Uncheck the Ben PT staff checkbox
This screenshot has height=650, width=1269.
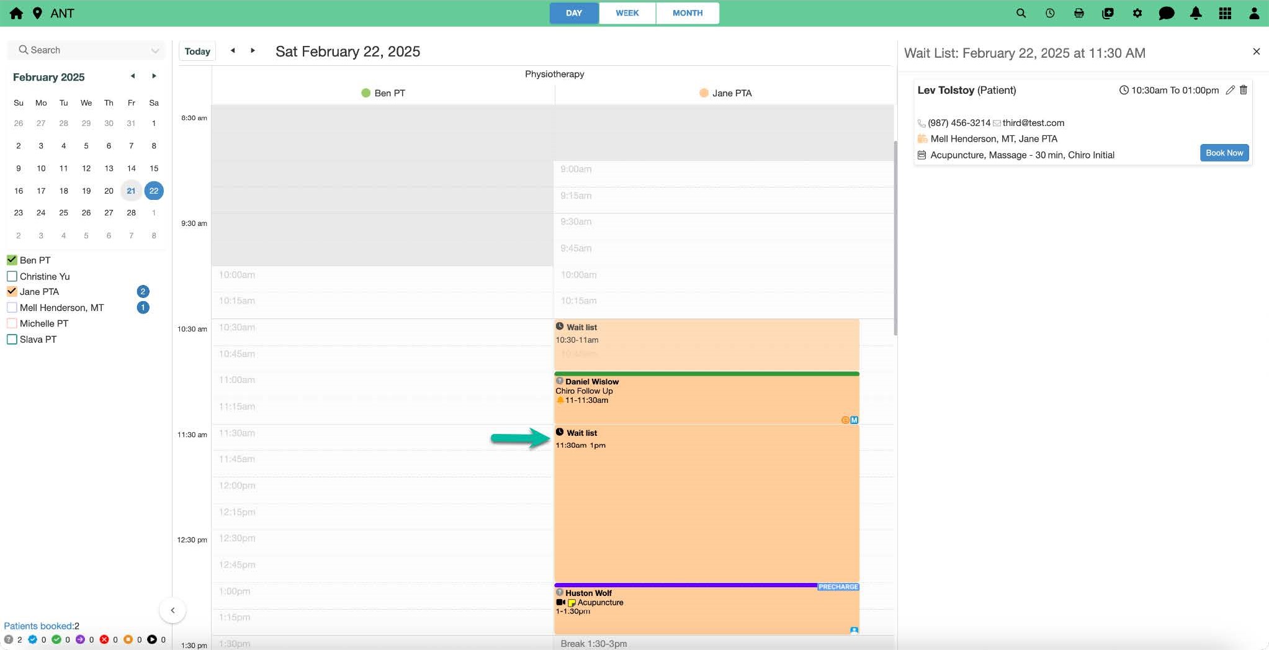tap(12, 260)
